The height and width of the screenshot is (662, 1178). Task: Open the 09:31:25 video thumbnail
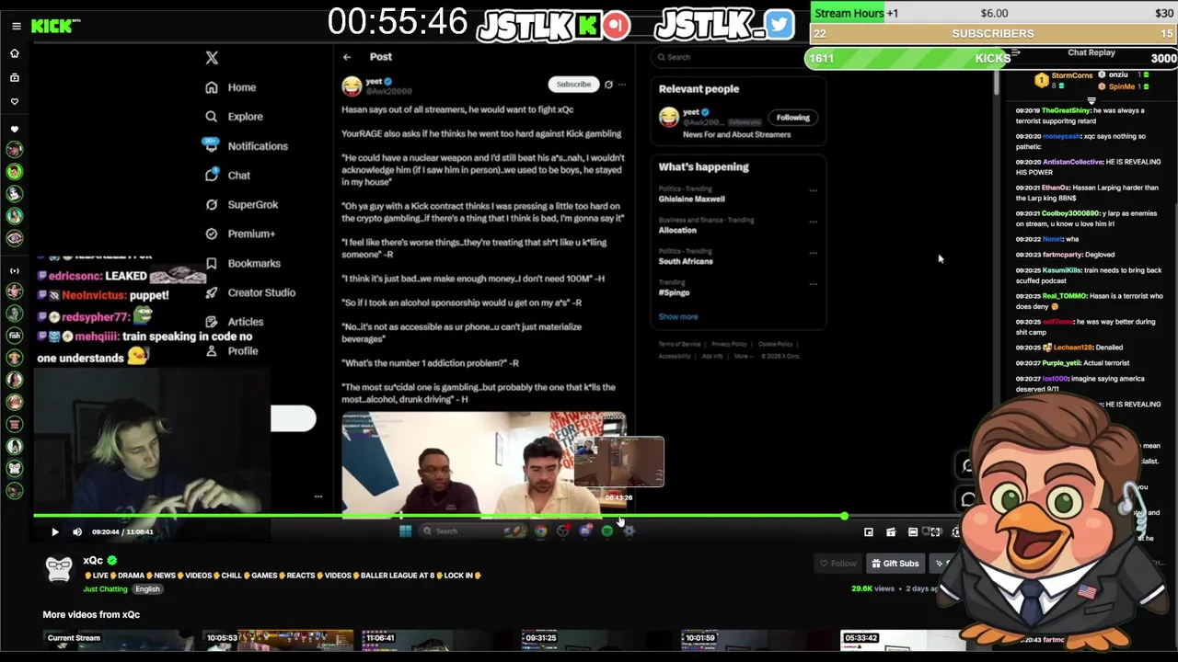(x=596, y=641)
